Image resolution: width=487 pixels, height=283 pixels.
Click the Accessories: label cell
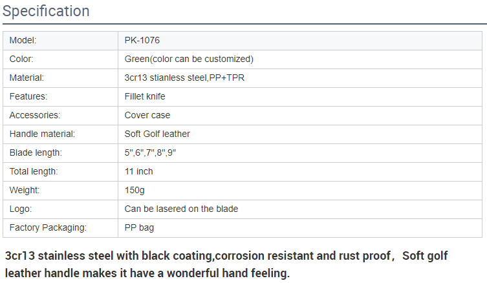tap(61, 116)
